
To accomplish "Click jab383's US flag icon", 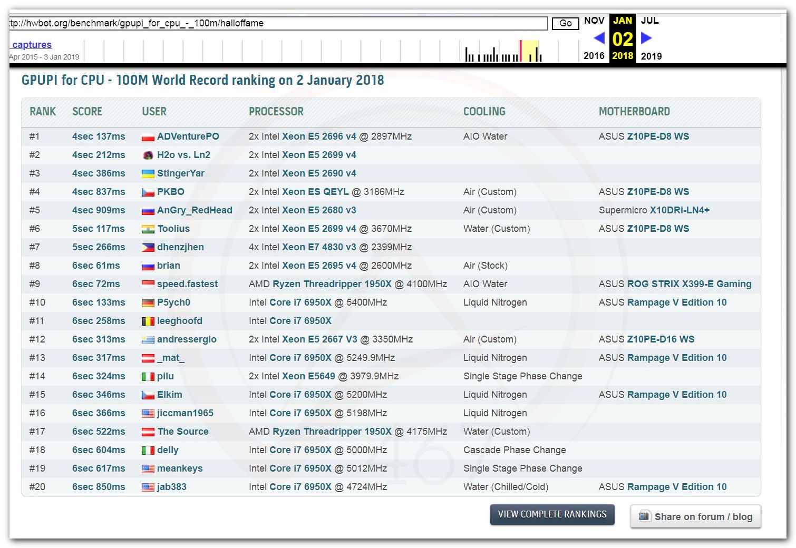I will tap(148, 487).
